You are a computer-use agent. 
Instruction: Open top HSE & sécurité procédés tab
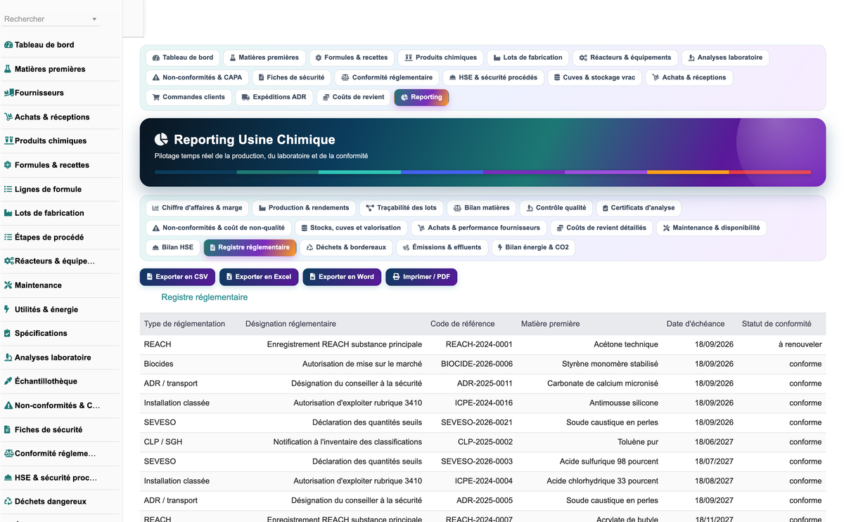[x=493, y=77]
